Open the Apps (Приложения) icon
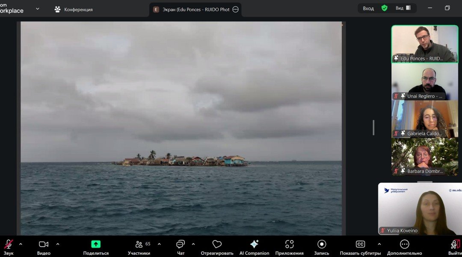The image size is (462, 257). click(x=289, y=244)
